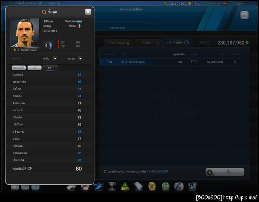This screenshot has width=259, height=202.
Task: Open the blue clipboard tactics icon
Action: (138, 186)
